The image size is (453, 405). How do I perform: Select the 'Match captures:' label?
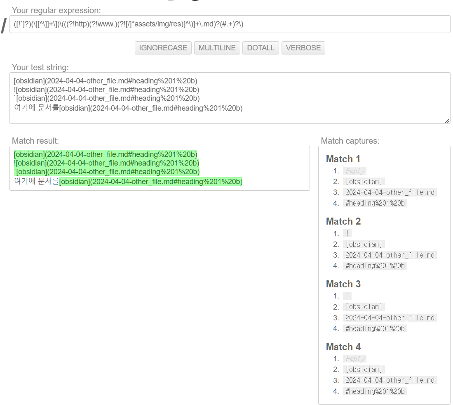point(350,141)
